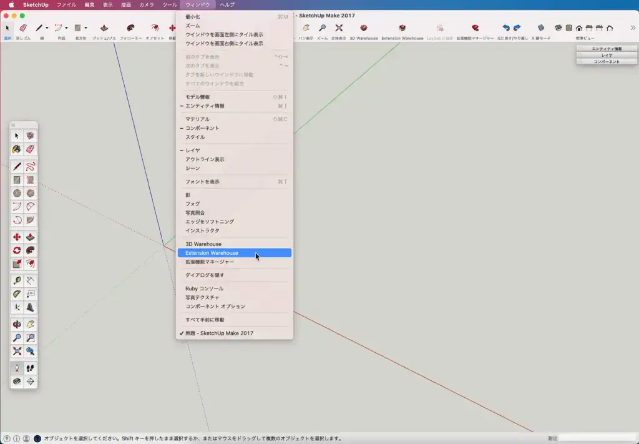
Task: Select Circle tool in floating palette
Action: (17, 193)
